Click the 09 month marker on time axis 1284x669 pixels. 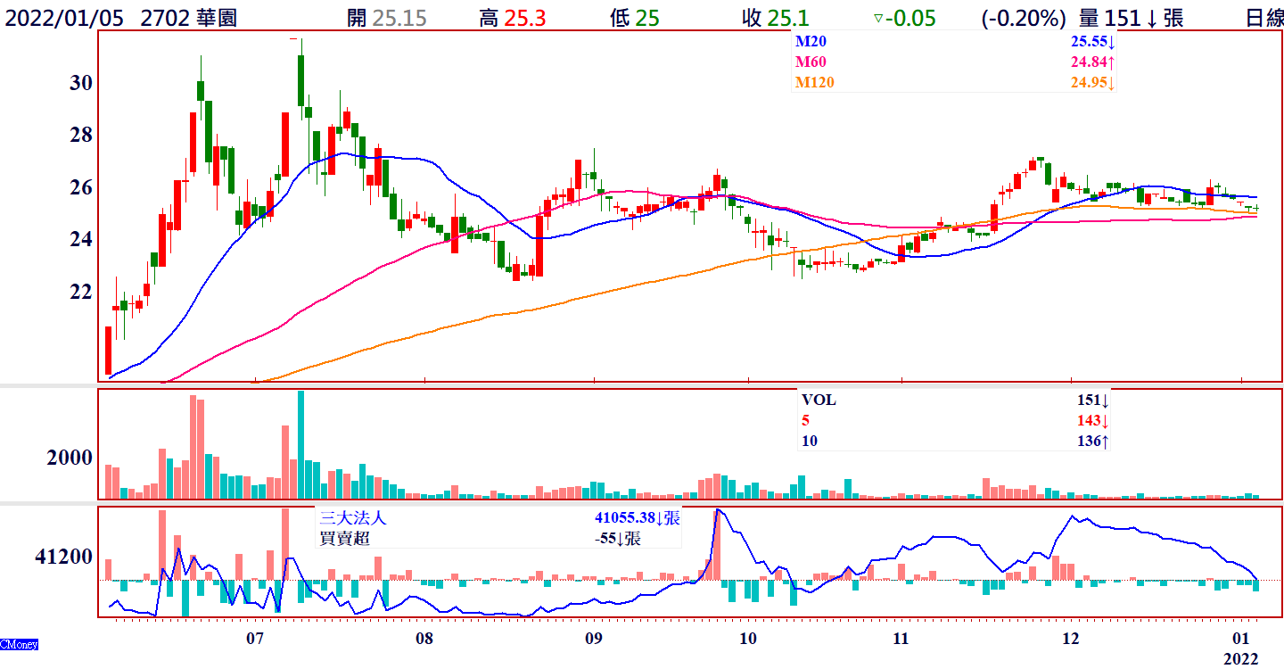pyautogui.click(x=593, y=639)
